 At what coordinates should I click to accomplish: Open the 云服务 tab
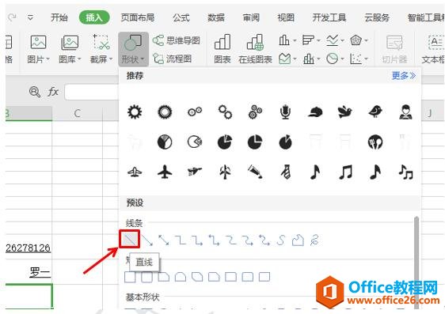(x=377, y=17)
